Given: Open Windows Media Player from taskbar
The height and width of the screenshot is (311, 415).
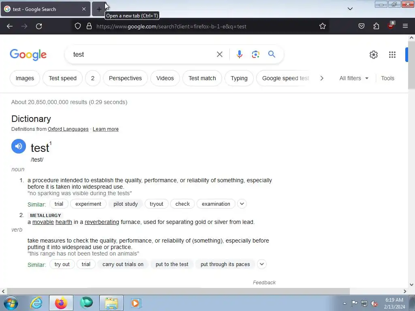Looking at the screenshot, I should point(136,303).
